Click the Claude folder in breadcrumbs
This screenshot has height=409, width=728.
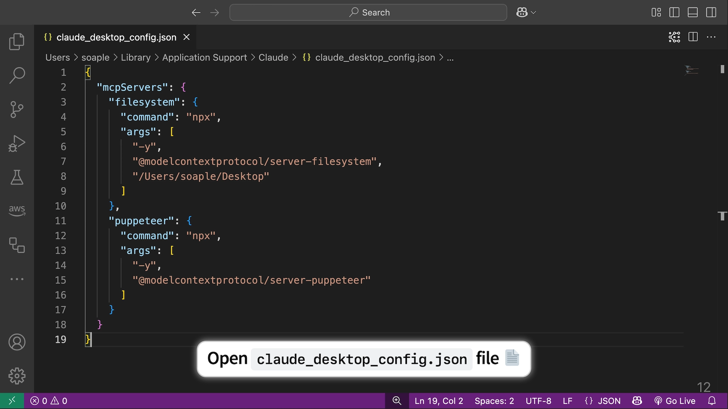point(273,57)
